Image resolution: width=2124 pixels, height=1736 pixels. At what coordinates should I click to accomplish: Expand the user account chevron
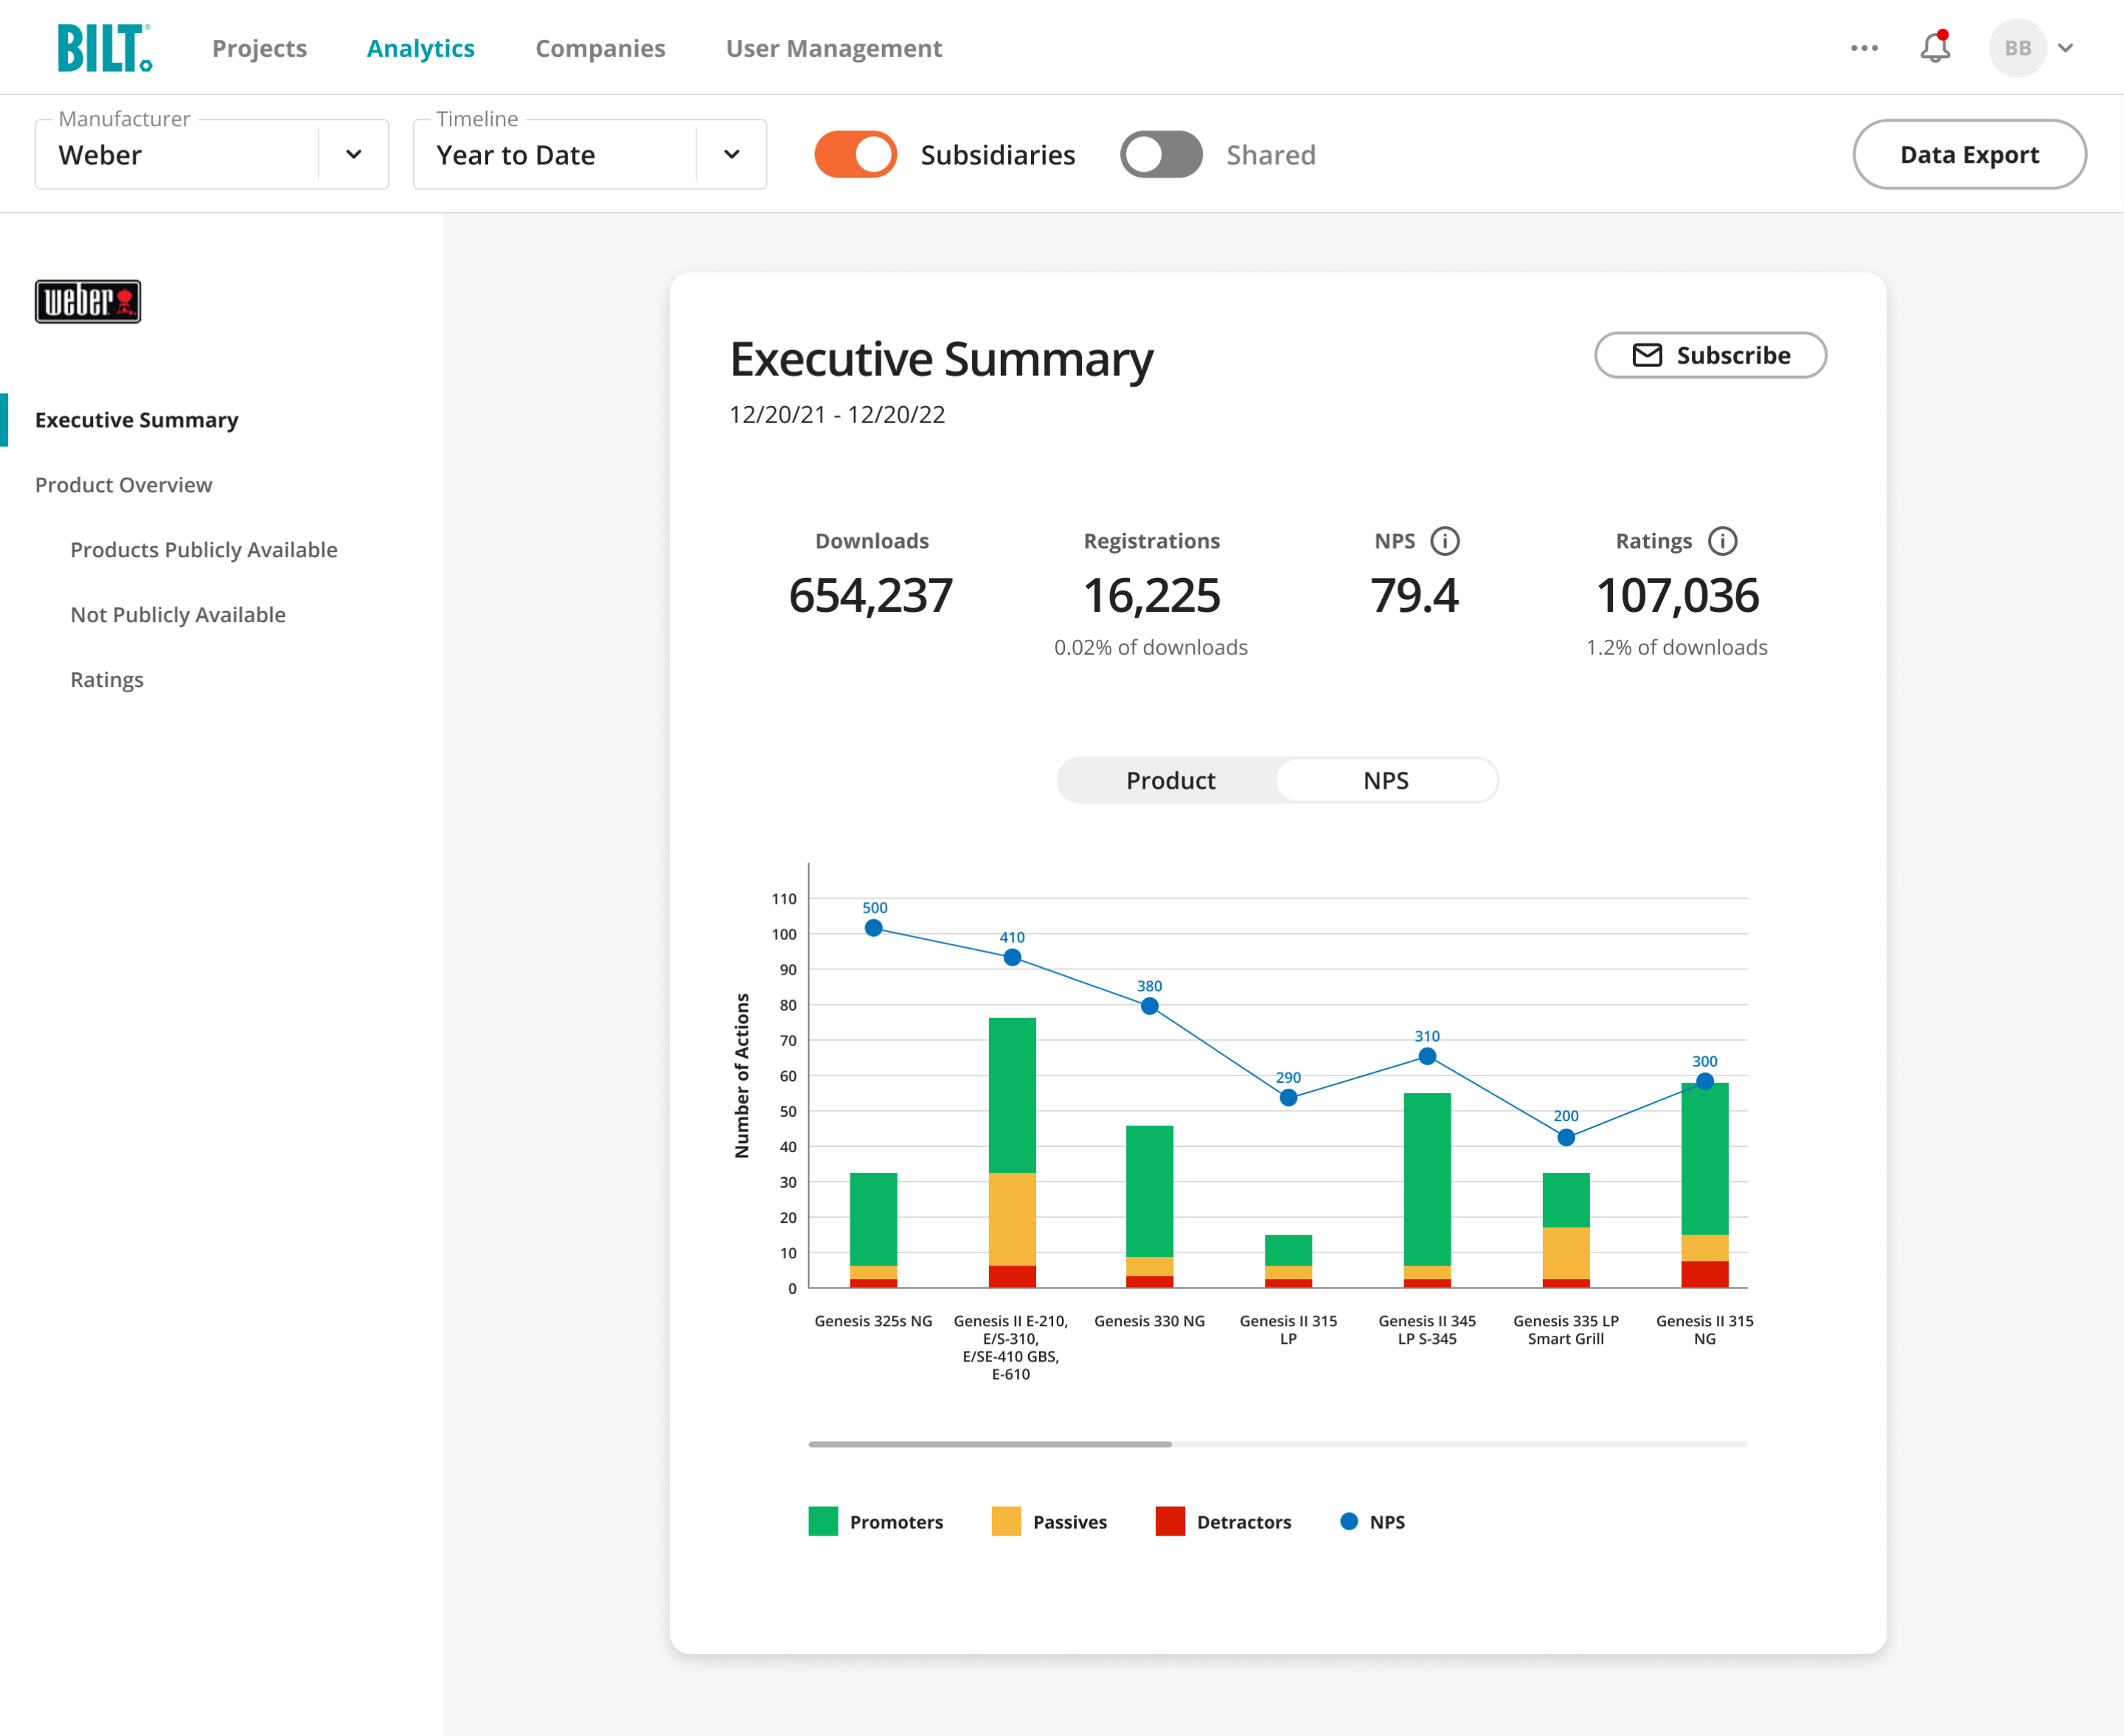[x=2066, y=48]
